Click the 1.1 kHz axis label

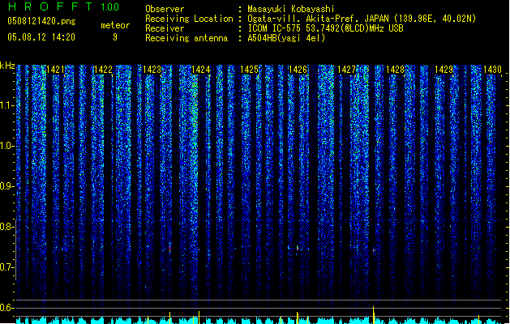tap(6, 105)
